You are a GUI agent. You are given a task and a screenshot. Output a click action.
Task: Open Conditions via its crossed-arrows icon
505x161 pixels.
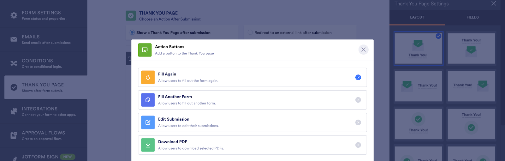14,63
